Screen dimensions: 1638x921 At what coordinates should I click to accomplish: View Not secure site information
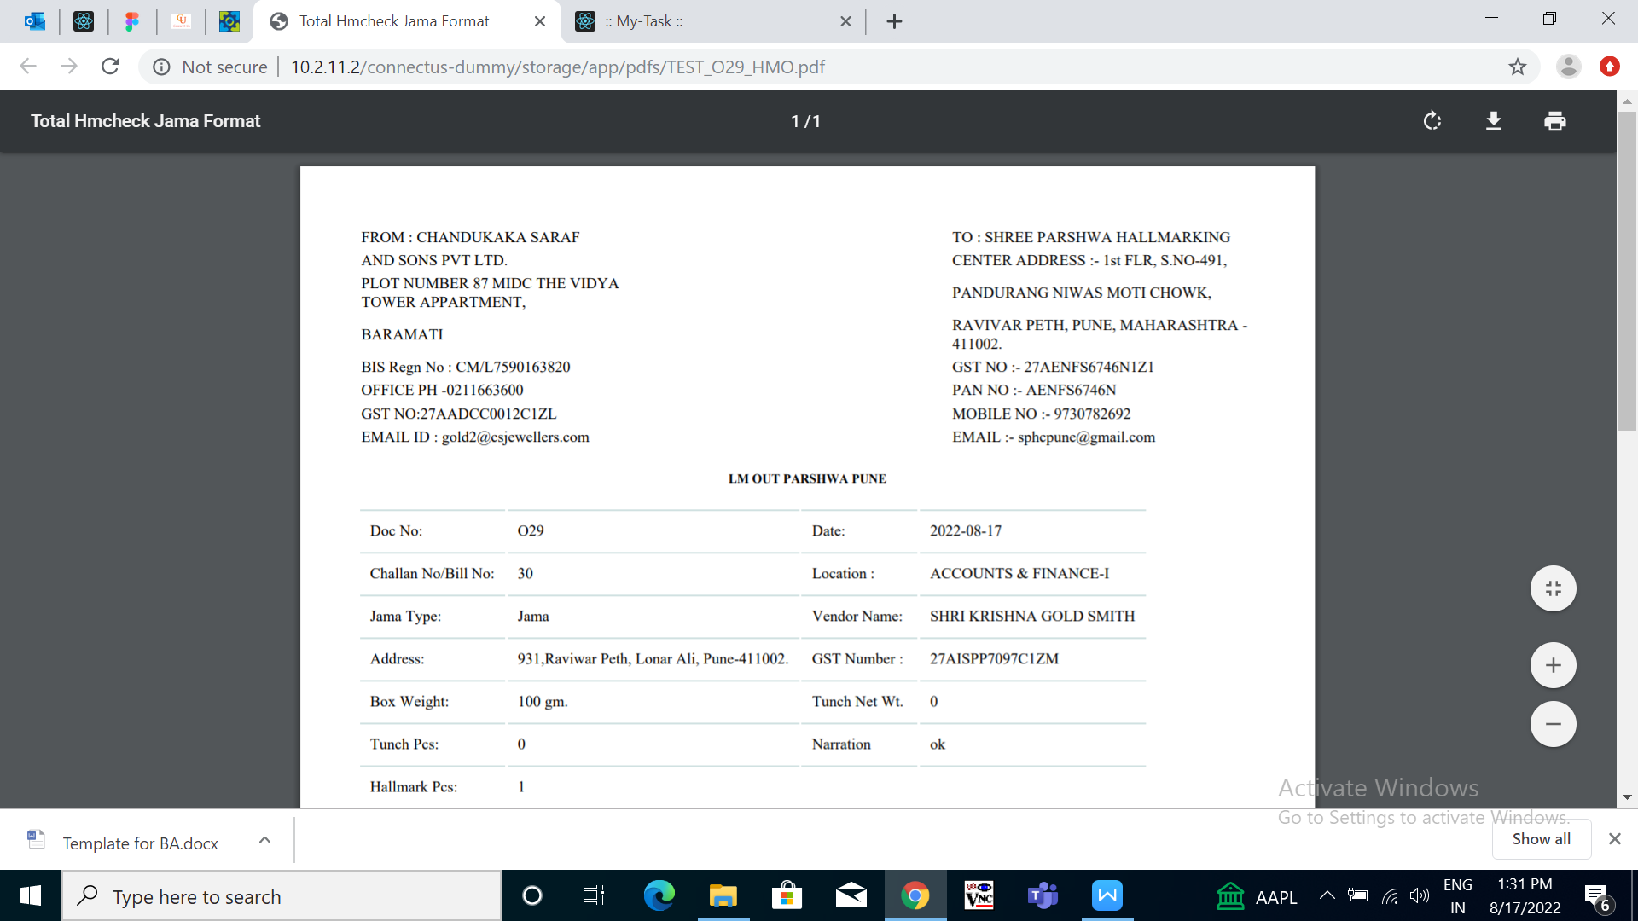(x=210, y=67)
